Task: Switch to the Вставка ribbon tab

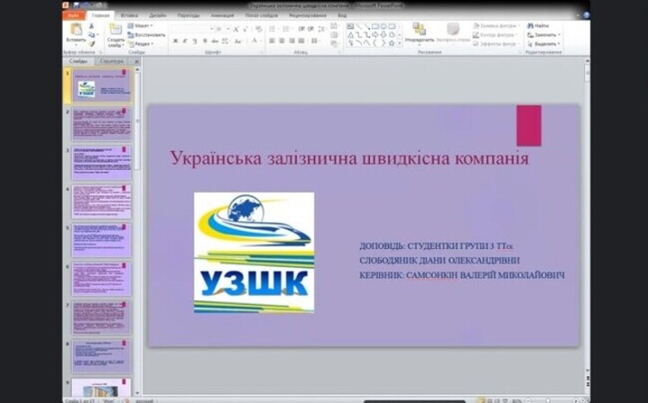Action: coord(130,15)
